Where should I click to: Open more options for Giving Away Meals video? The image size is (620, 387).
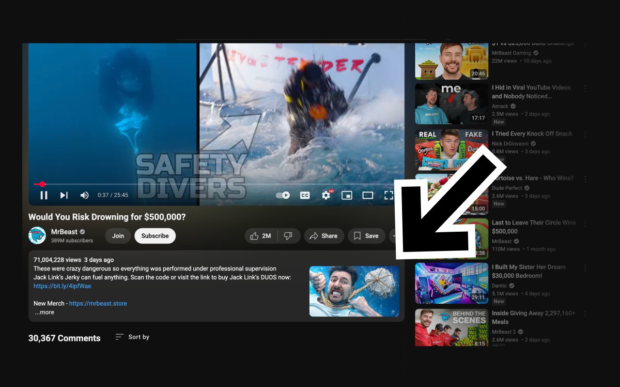point(585,314)
